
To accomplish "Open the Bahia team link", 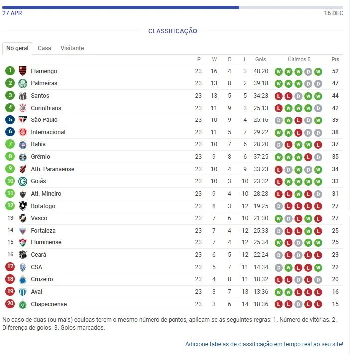I will tap(38, 144).
